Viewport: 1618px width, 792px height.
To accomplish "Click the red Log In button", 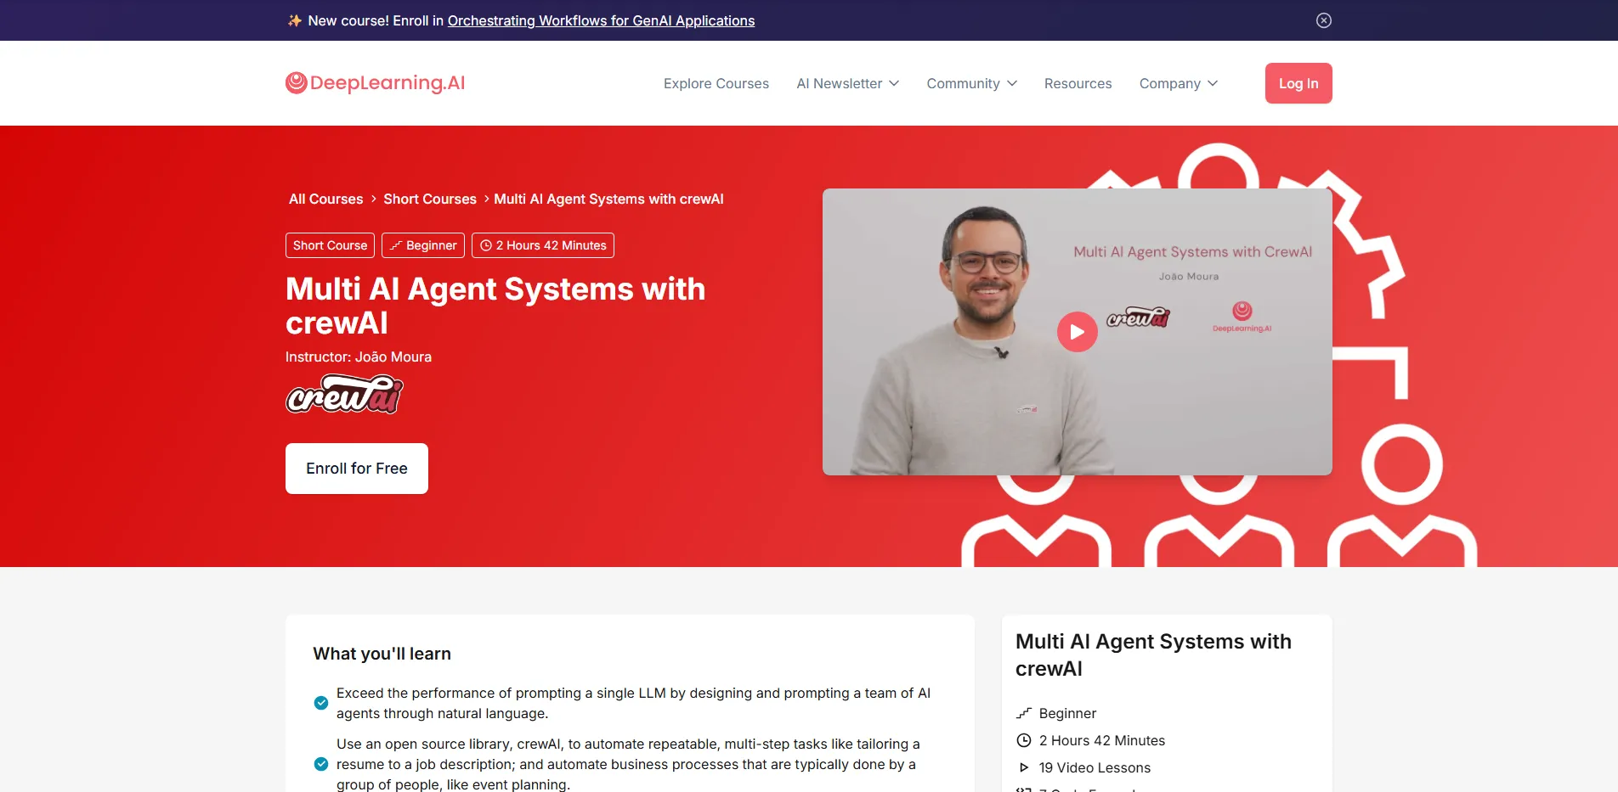I will coord(1298,83).
